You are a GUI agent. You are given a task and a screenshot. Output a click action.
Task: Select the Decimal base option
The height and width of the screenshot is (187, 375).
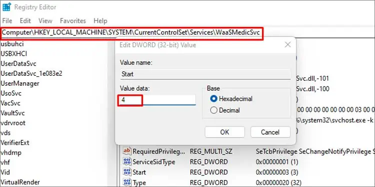click(225, 110)
